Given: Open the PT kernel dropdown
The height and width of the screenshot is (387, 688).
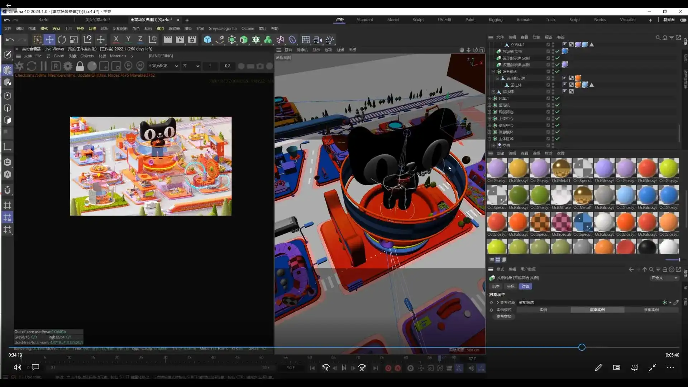Looking at the screenshot, I should tap(190, 66).
